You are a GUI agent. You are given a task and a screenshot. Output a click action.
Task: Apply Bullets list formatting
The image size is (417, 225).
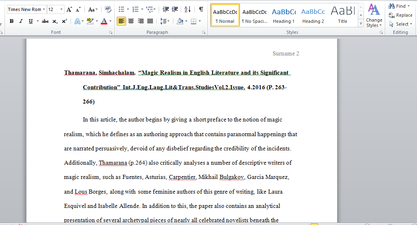coord(121,9)
